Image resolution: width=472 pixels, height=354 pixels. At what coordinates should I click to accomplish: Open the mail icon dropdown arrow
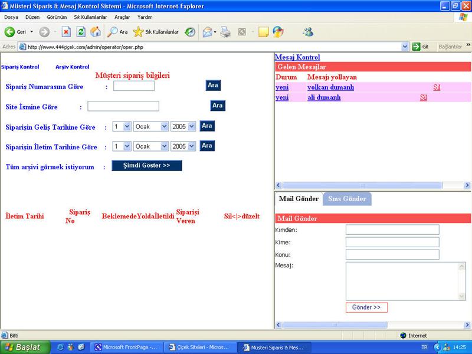pos(215,32)
